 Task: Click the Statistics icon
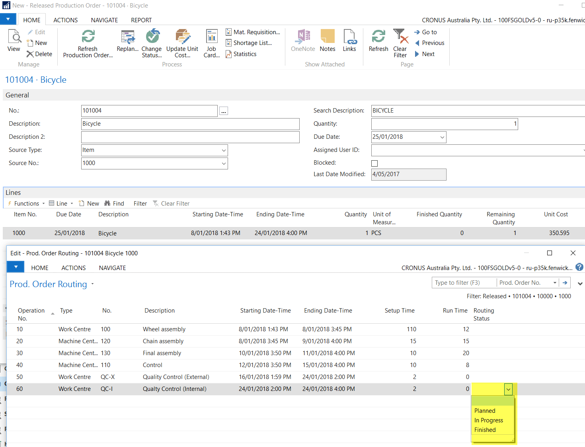229,54
